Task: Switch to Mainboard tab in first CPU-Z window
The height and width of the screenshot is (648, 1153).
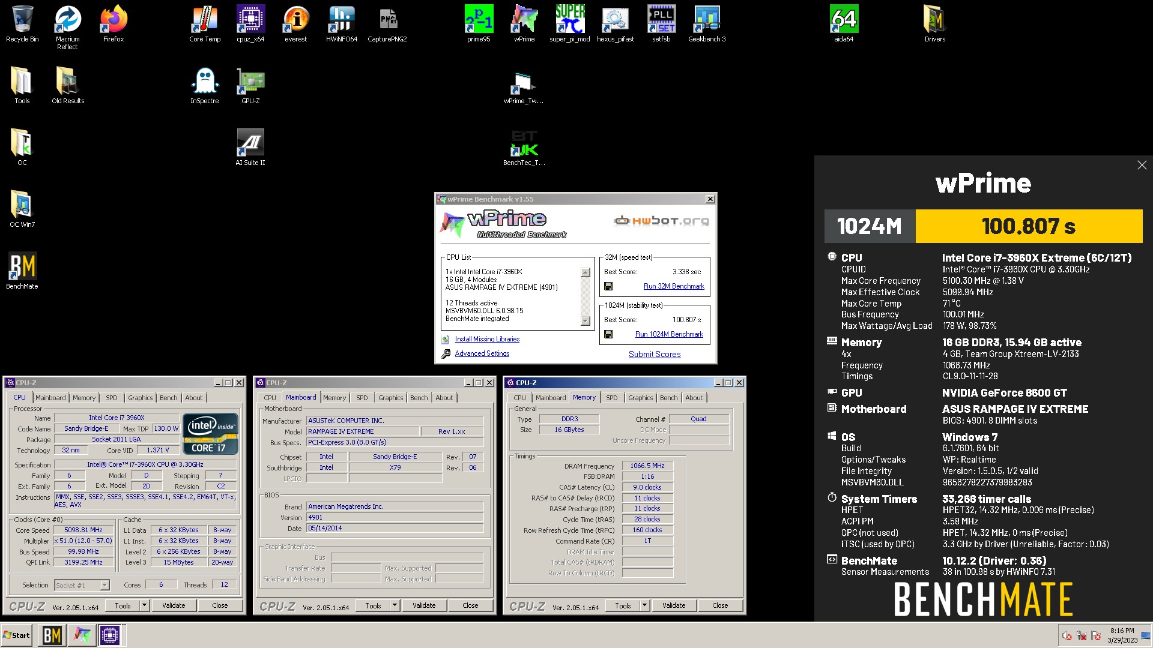Action: tap(50, 398)
